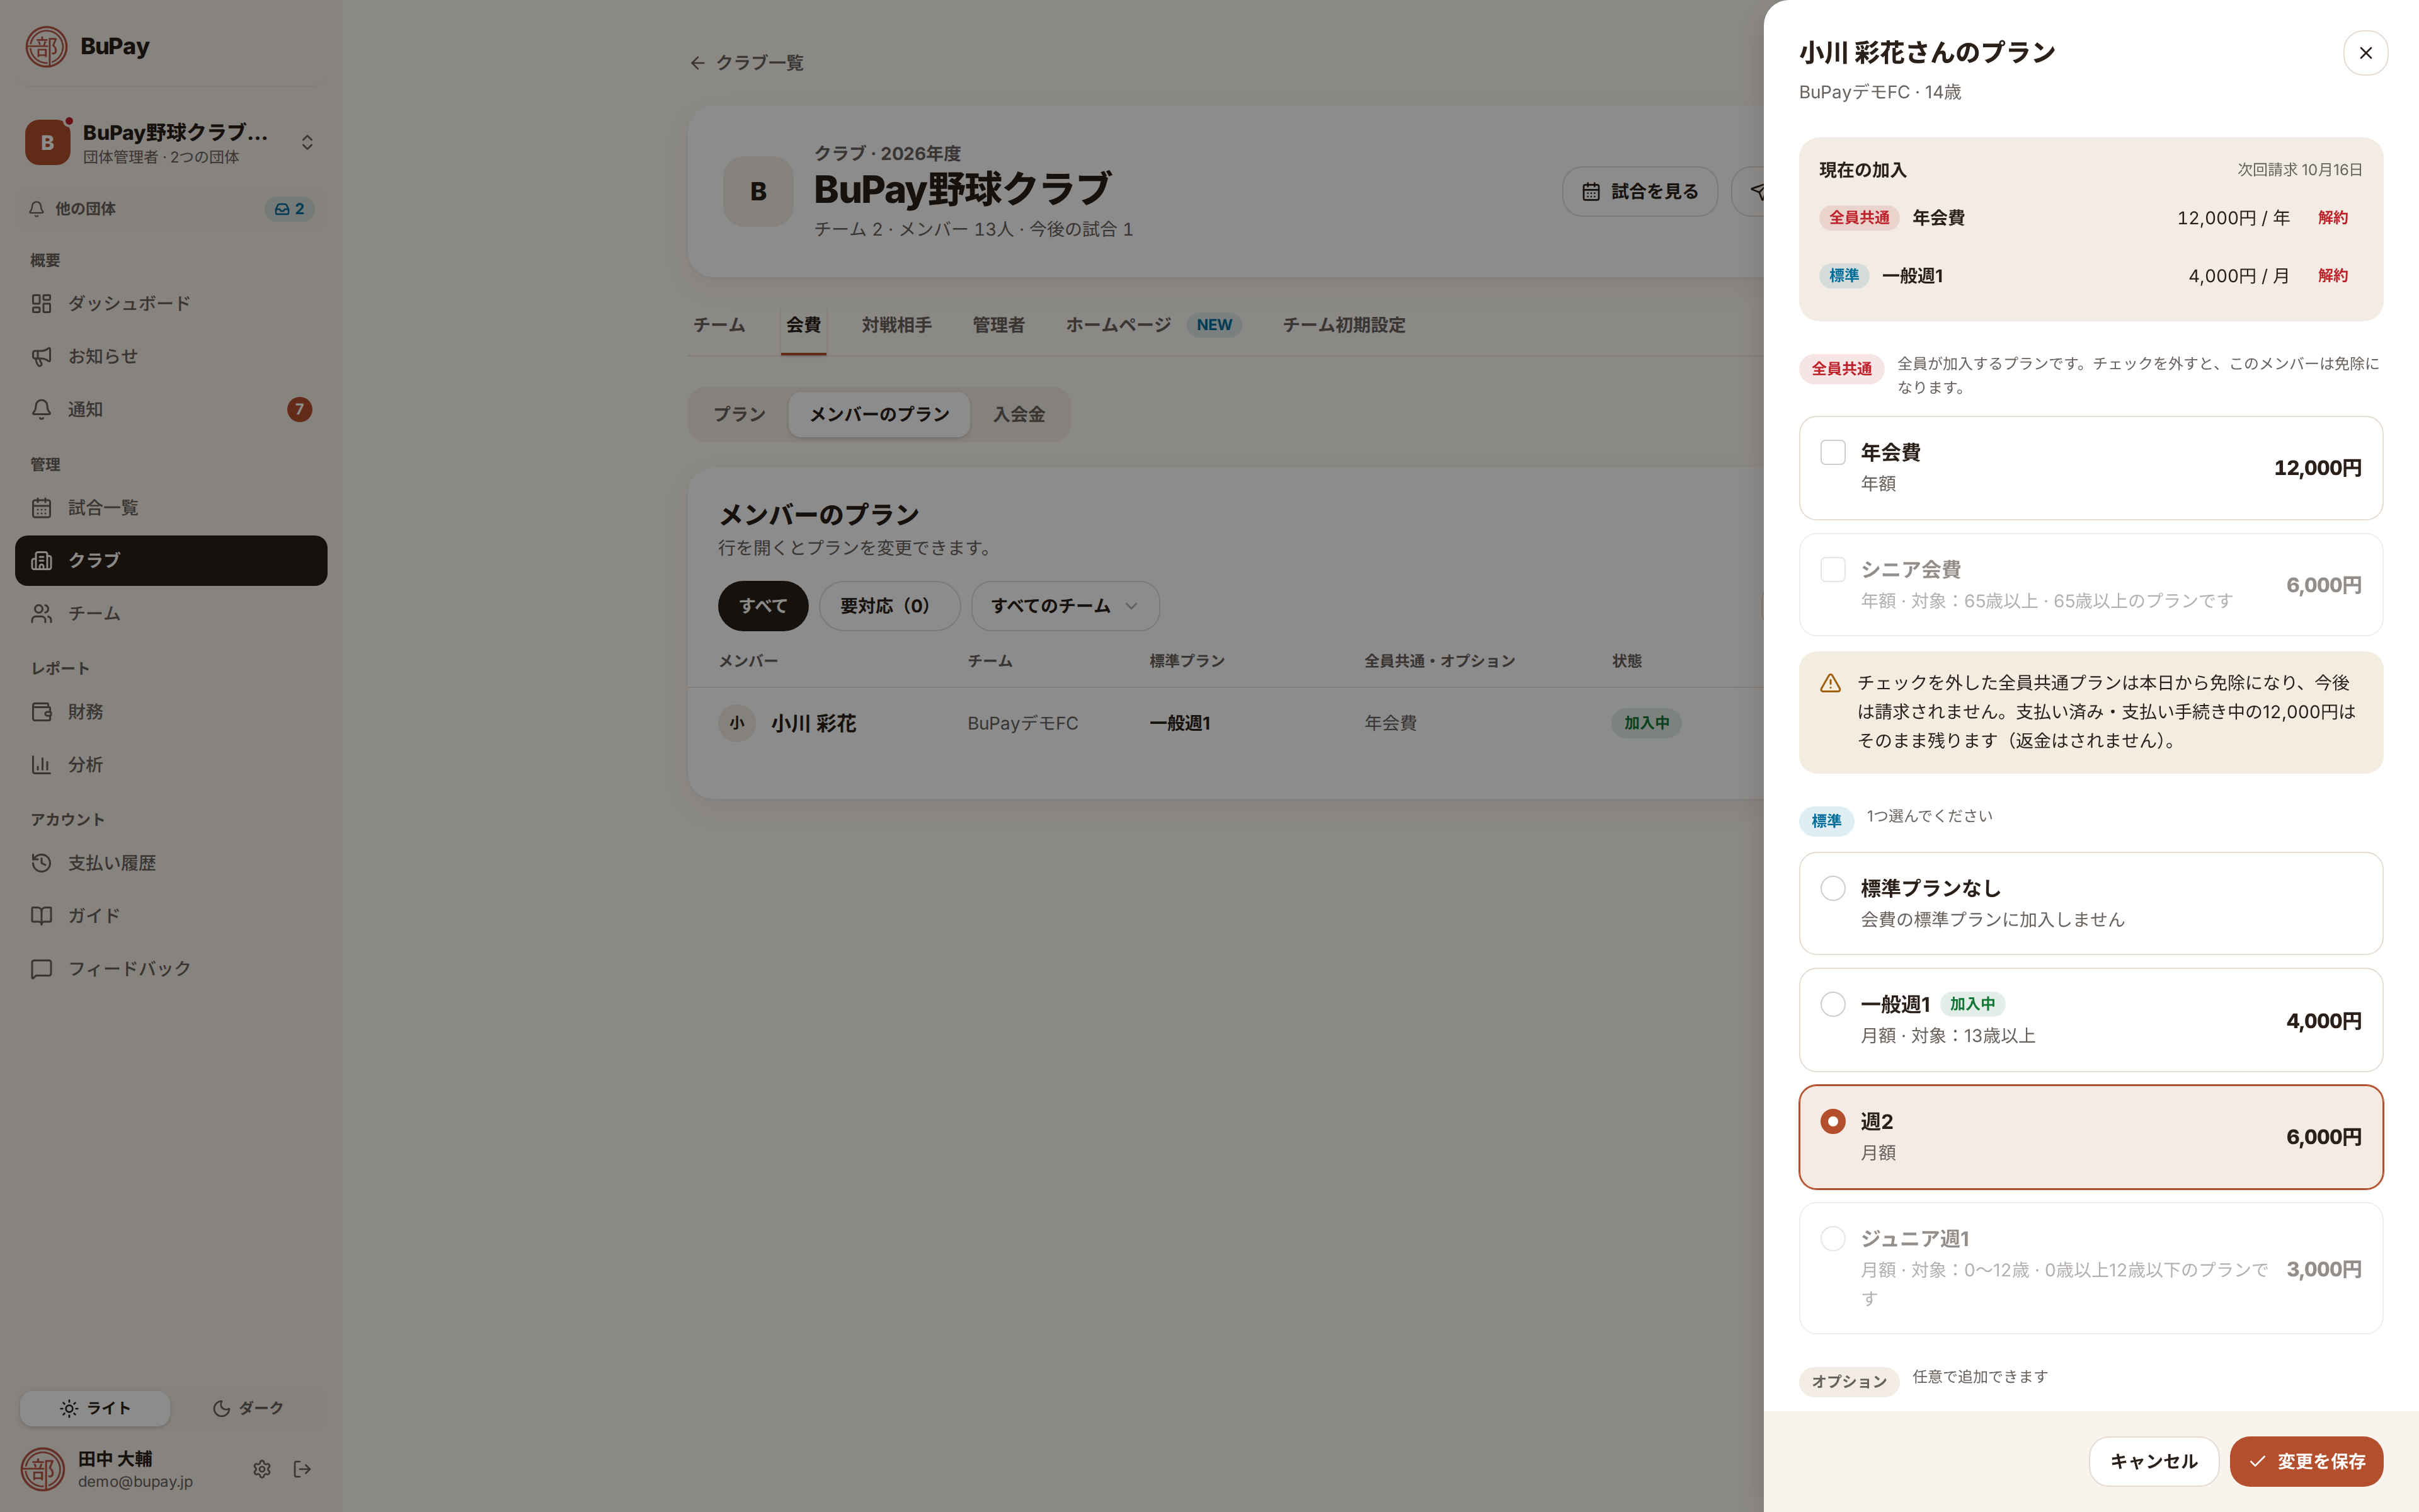2419x1512 pixels.
Task: Open 通知 bell icon
Action: (41, 409)
